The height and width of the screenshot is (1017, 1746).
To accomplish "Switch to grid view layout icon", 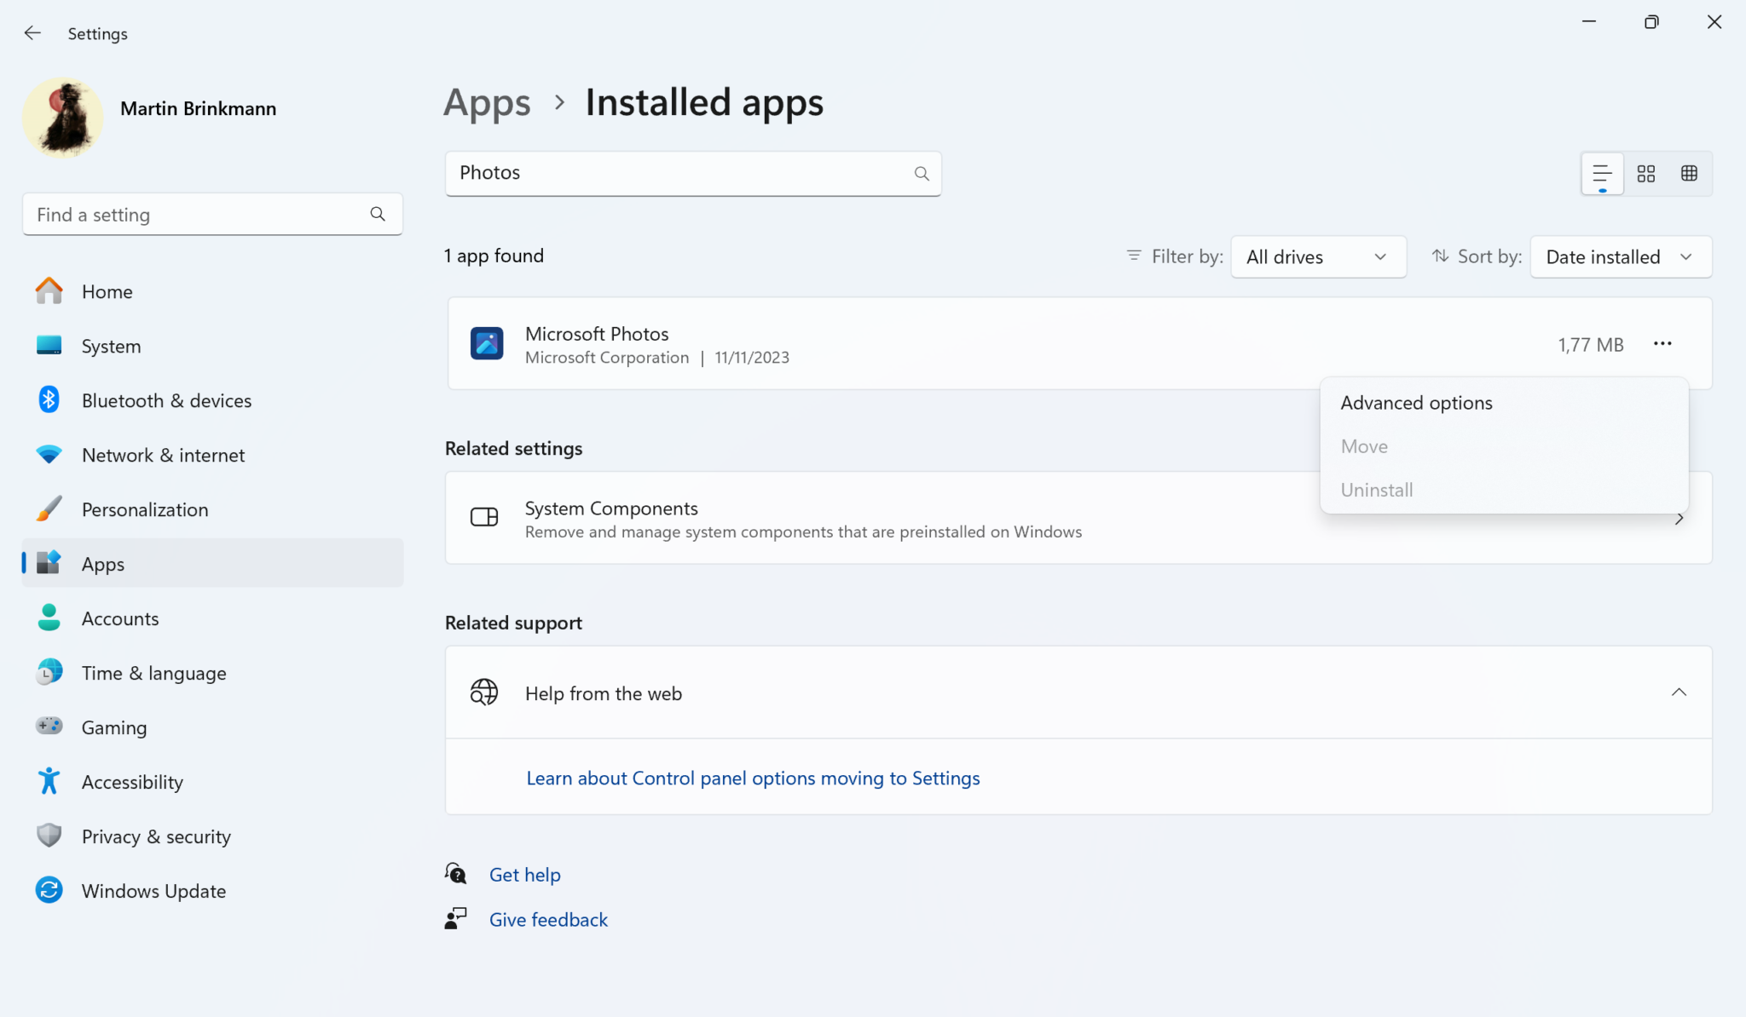I will [x=1645, y=174].
